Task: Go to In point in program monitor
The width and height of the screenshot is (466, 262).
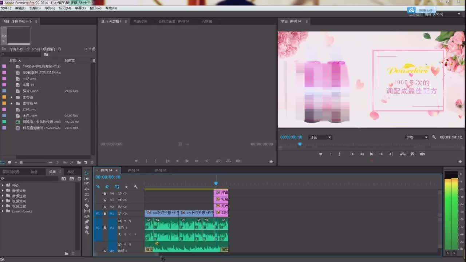Action: coord(352,154)
